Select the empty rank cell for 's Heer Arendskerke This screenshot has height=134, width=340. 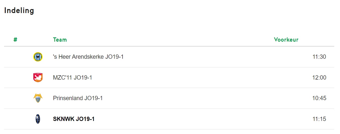[15, 57]
